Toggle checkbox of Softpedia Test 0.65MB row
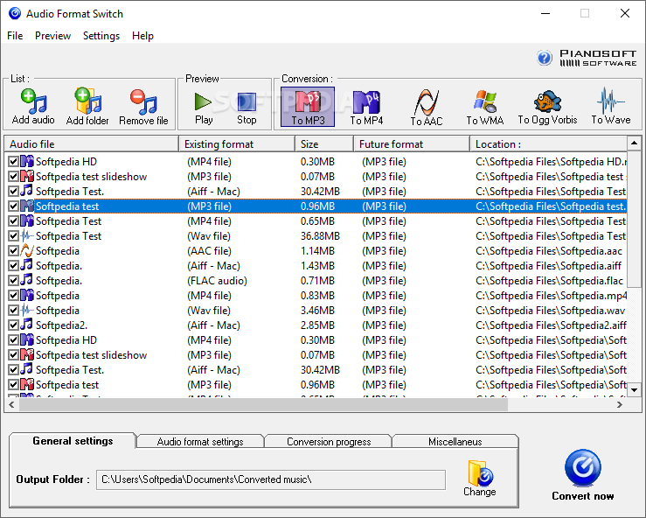Screen dimensions: 646x518 point(13,220)
